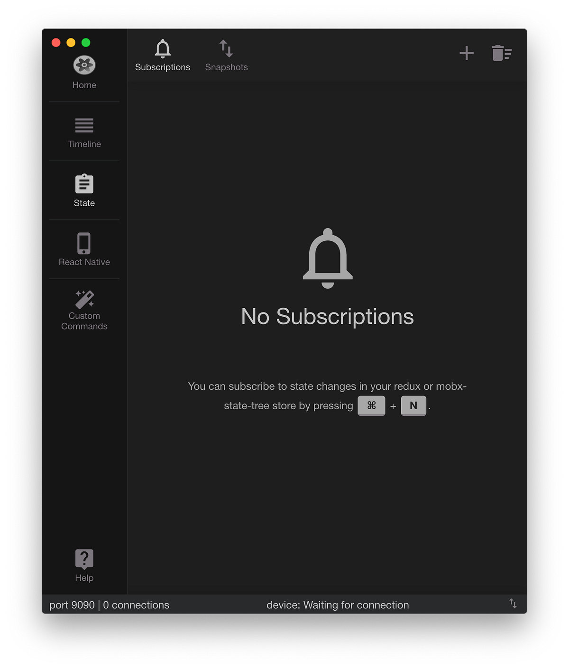Viewport: 569px width, 669px height.
Task: Click the yellow minimize window button
Action: pos(71,43)
